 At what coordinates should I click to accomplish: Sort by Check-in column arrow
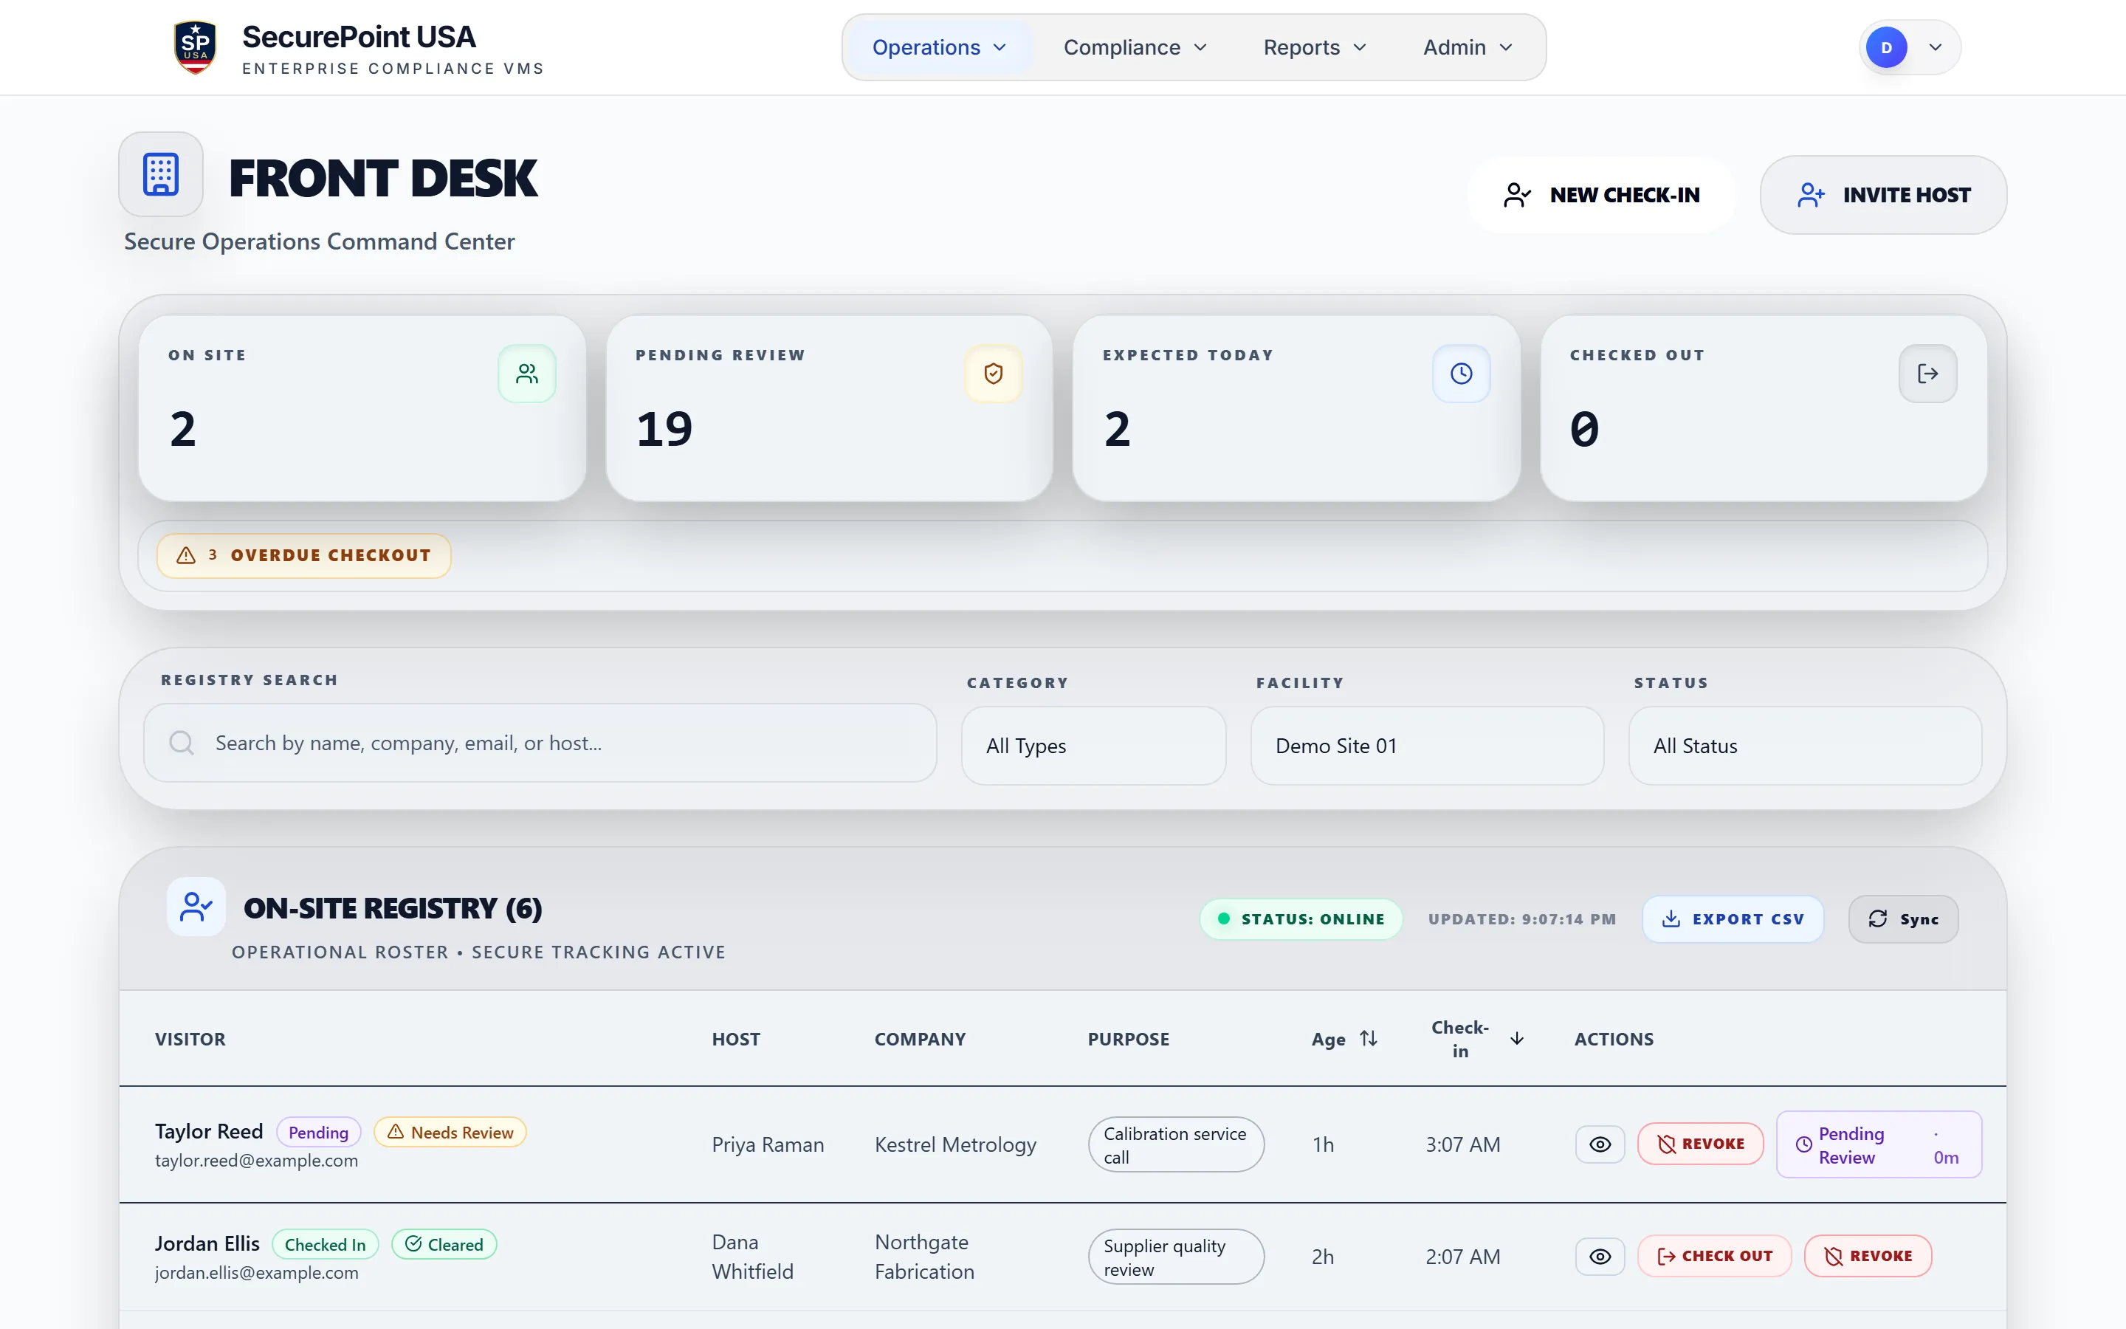(1516, 1039)
